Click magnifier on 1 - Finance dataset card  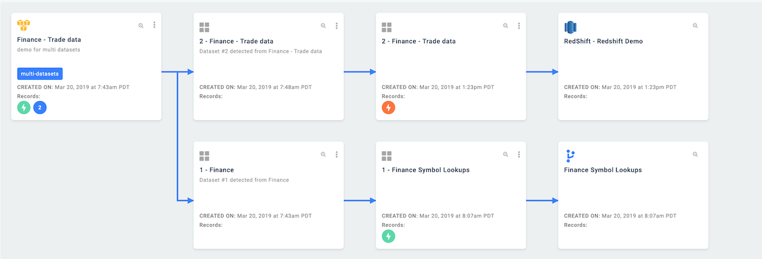click(323, 155)
